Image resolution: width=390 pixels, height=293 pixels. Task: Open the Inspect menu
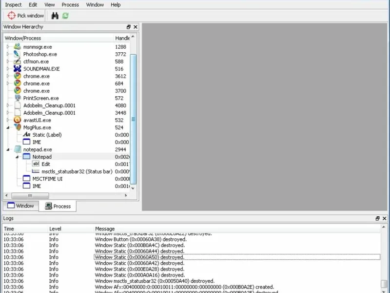(x=13, y=4)
